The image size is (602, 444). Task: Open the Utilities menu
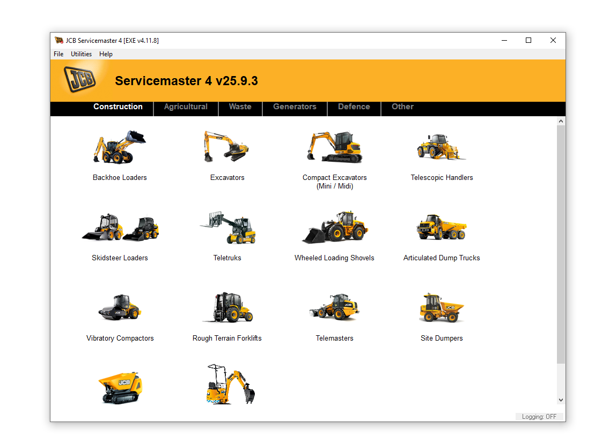[x=81, y=54]
